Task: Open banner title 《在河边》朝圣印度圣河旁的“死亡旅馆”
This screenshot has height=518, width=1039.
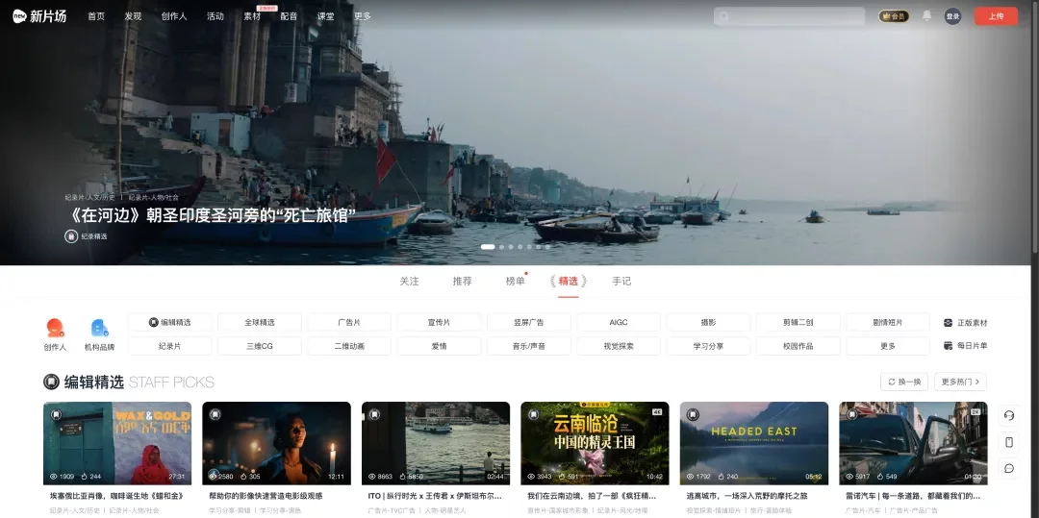Action: click(x=214, y=215)
